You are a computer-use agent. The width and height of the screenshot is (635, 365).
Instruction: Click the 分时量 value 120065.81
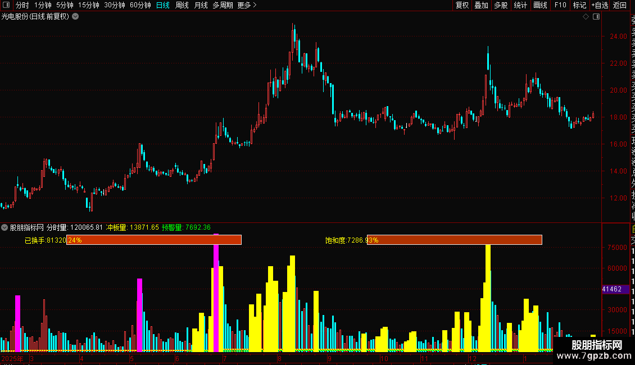[87, 227]
